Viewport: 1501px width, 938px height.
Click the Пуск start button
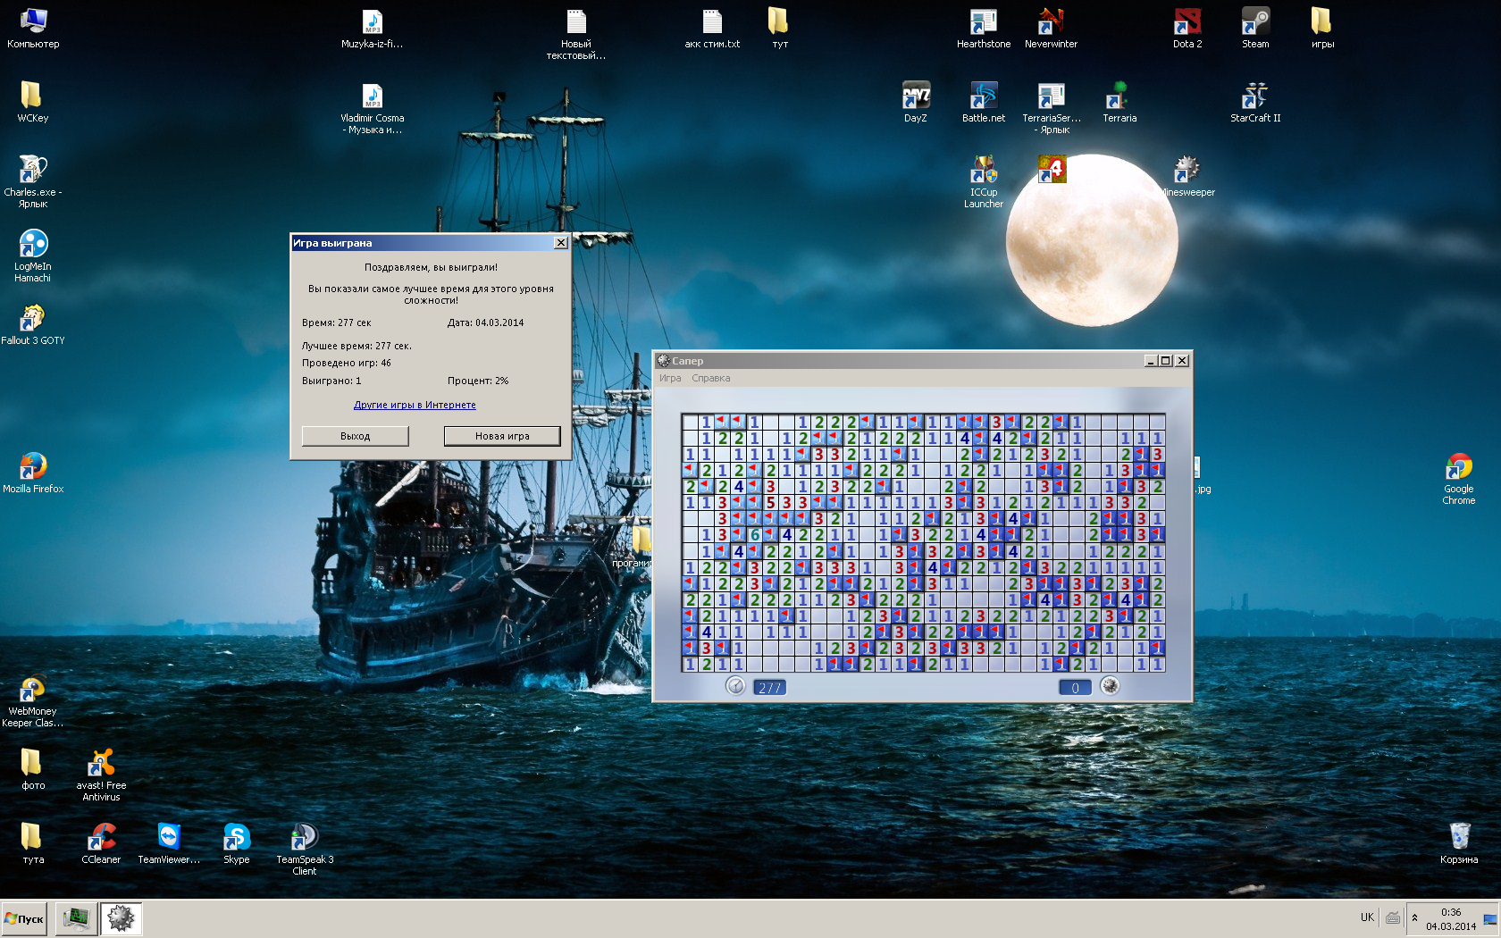click(x=24, y=918)
